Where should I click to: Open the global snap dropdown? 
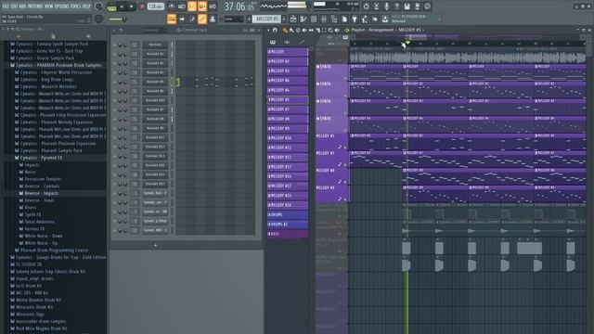click(x=234, y=19)
